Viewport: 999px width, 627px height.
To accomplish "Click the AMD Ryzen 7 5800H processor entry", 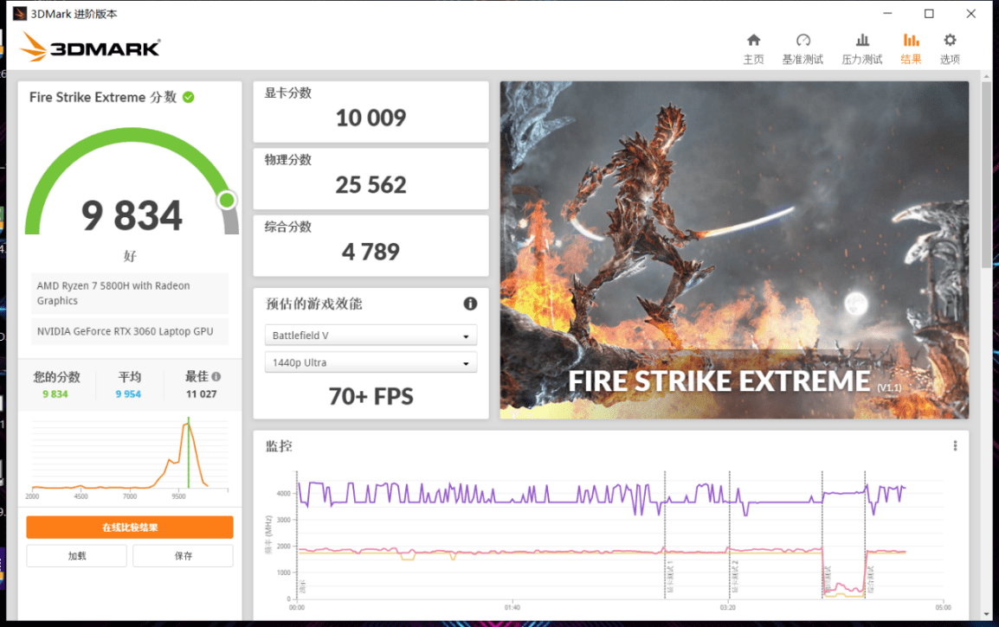I will [x=129, y=293].
